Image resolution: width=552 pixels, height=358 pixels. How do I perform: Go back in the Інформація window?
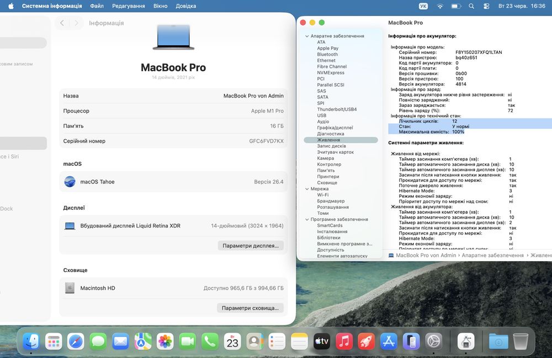point(62,23)
